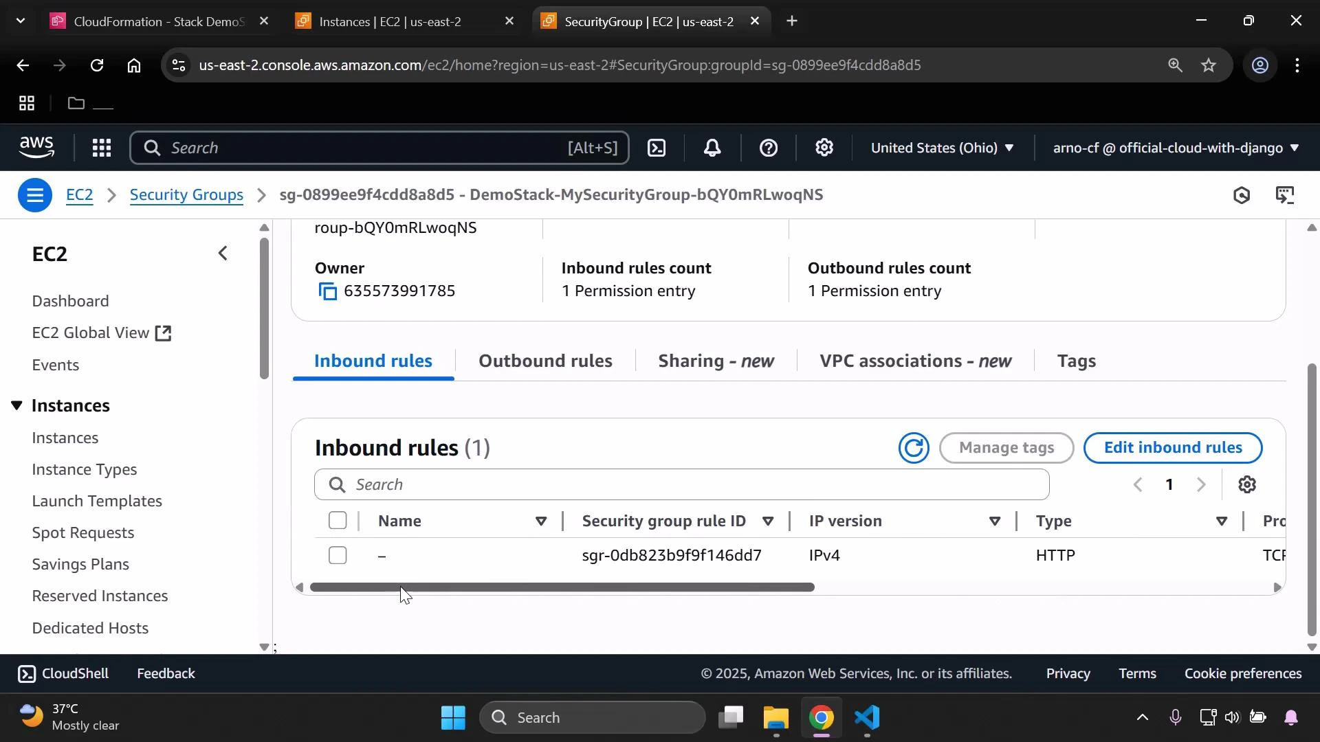Screen dimensions: 1320x742
Task: Open Launch Templates in sidebar
Action: 97,501
